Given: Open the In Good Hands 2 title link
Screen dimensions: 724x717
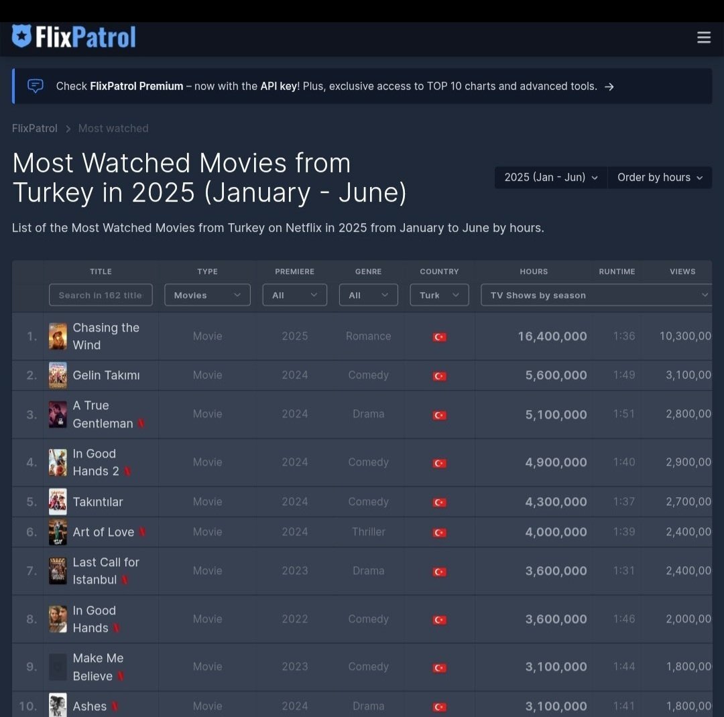Looking at the screenshot, I should coord(96,462).
